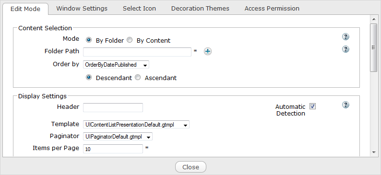Go to the Decoration Themes tab
This screenshot has height=175, width=381.
click(x=200, y=9)
